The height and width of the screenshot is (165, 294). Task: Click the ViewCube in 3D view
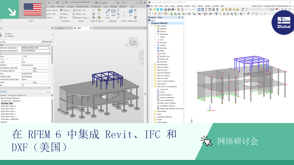click(x=133, y=41)
